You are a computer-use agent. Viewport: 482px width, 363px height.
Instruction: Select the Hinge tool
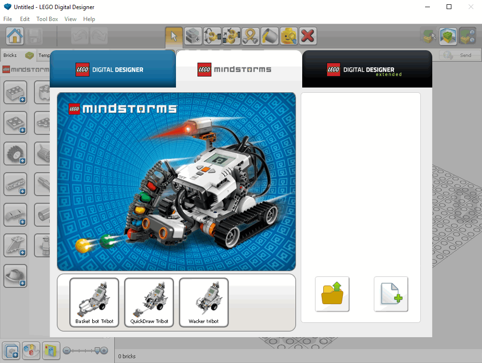212,36
